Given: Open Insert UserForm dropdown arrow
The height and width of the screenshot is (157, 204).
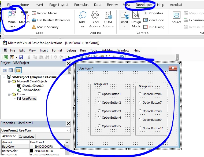Looking at the screenshot, I should point(16,57).
